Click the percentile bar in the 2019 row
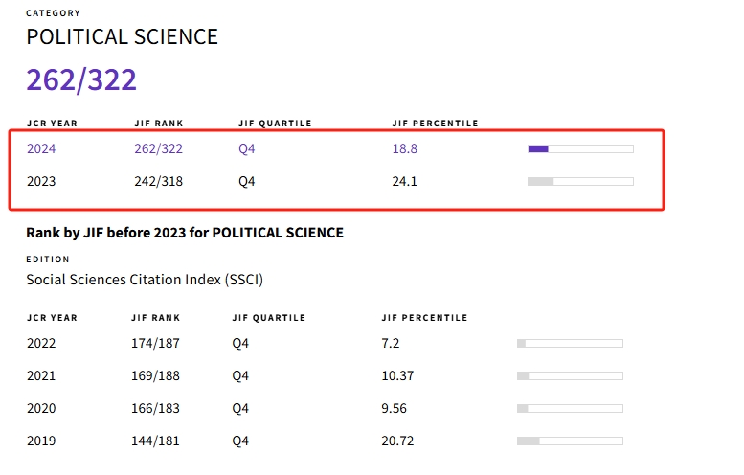 (570, 441)
